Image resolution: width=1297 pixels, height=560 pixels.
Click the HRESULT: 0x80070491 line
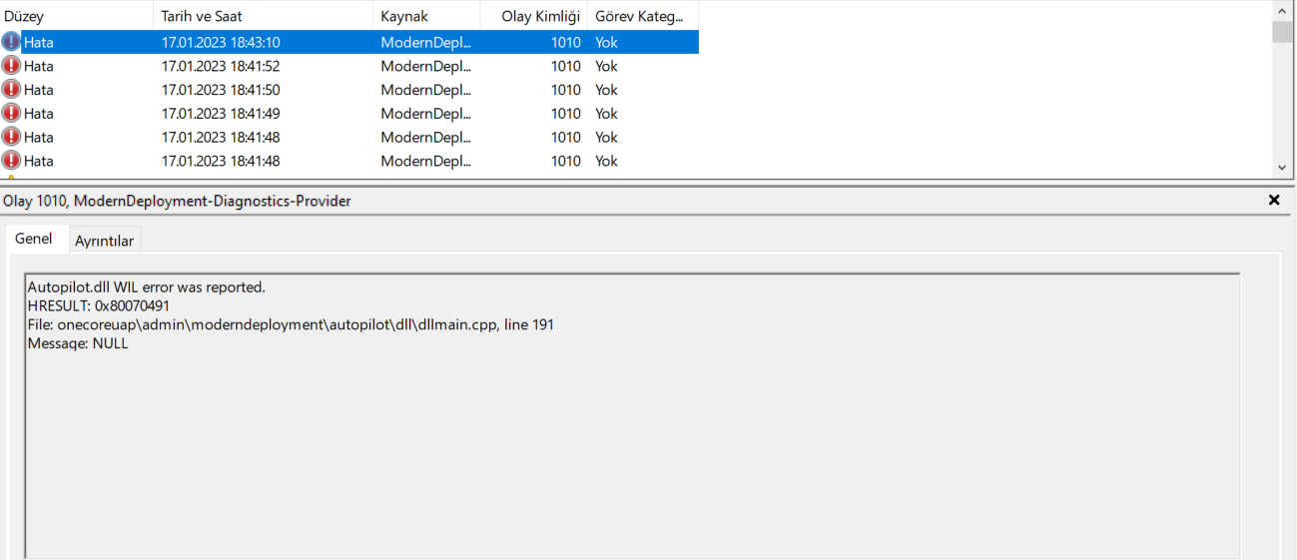click(98, 305)
